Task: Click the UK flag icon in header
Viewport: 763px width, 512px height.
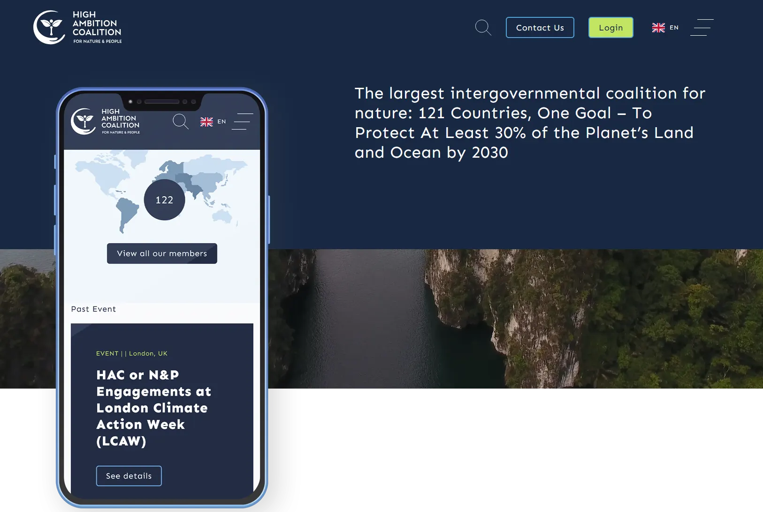Action: pyautogui.click(x=658, y=28)
